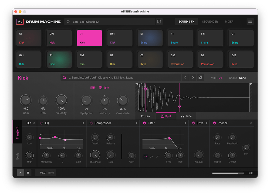This screenshot has width=270, height=194.
Task: Click the sample search magnifier icon
Action: [x=64, y=77]
